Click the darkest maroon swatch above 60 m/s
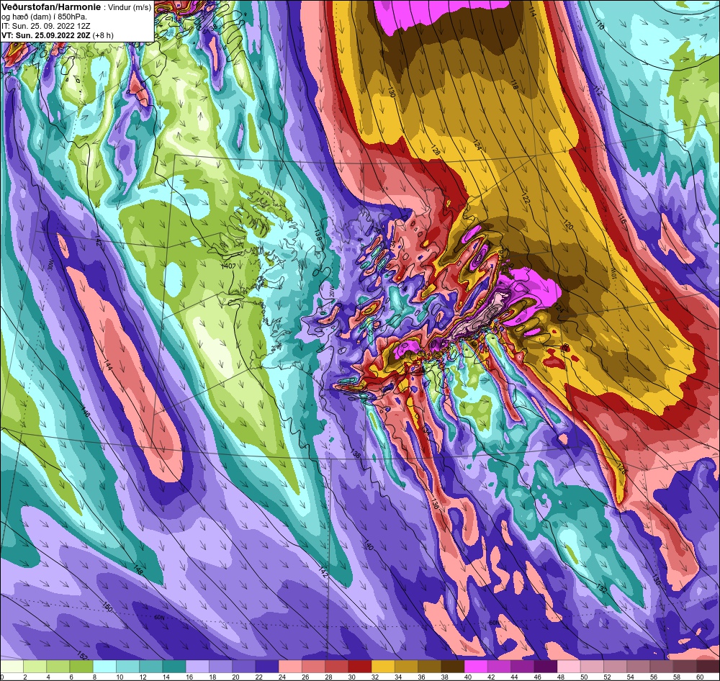The image size is (720, 681). (708, 667)
